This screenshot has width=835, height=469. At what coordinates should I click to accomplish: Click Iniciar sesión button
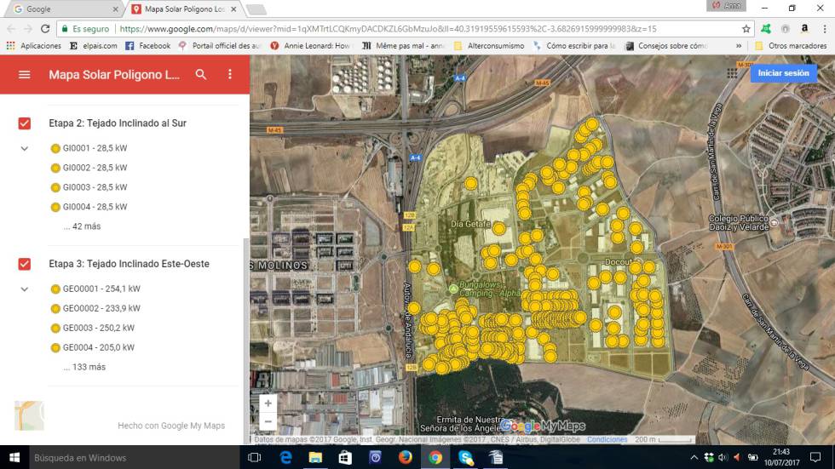783,73
